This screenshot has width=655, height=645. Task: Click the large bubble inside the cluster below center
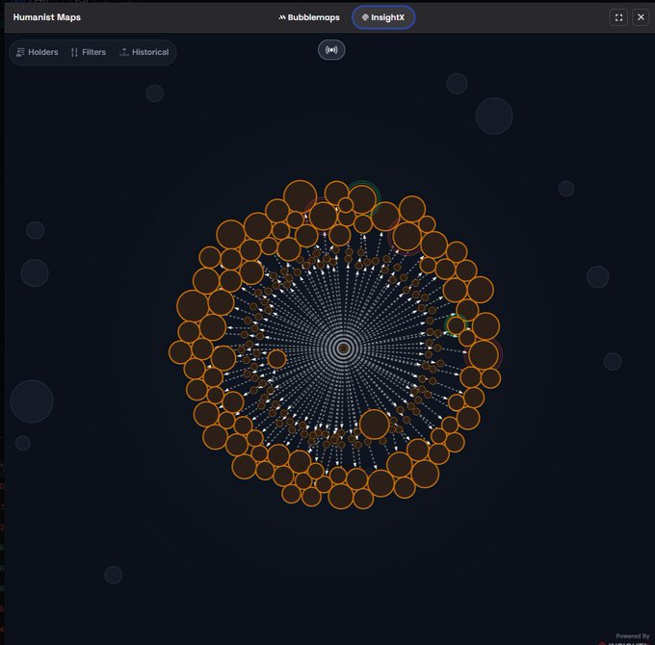(375, 425)
